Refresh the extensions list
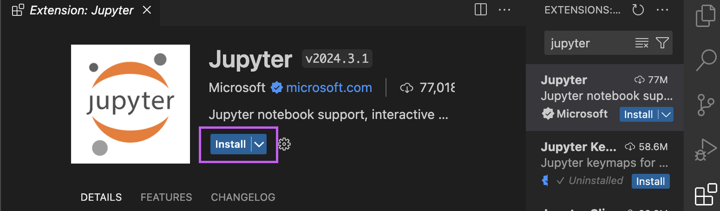Screen dimensions: 720x211 (x=638, y=10)
